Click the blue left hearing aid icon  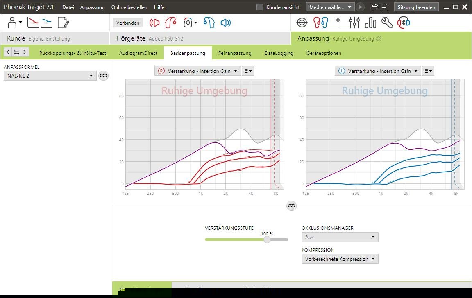(209, 23)
